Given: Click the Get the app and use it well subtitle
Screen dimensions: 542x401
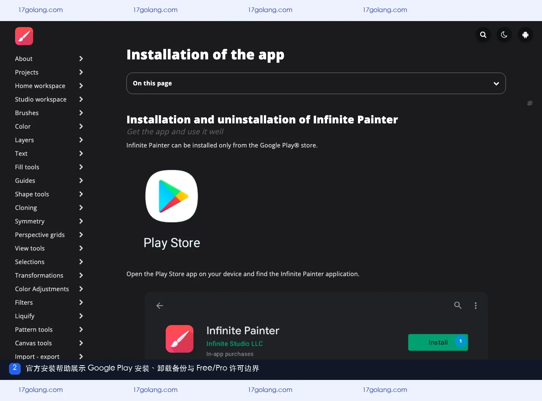Looking at the screenshot, I should [x=175, y=132].
